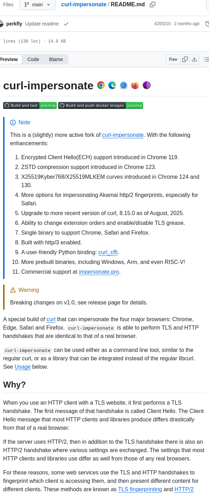The width and height of the screenshot is (209, 494).
Task: Click the Safari icon in the title
Action: pyautogui.click(x=123, y=85)
